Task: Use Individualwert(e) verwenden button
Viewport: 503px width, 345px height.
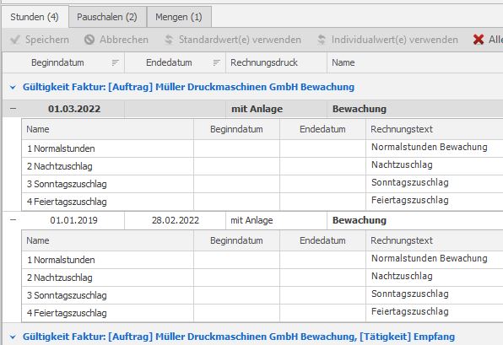Action: click(x=387, y=40)
